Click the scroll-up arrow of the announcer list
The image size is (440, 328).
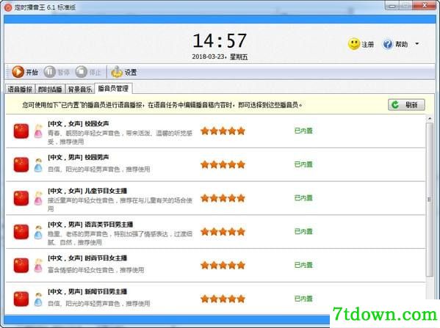429,119
